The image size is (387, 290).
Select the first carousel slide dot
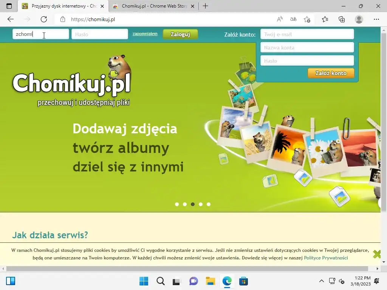(x=177, y=204)
